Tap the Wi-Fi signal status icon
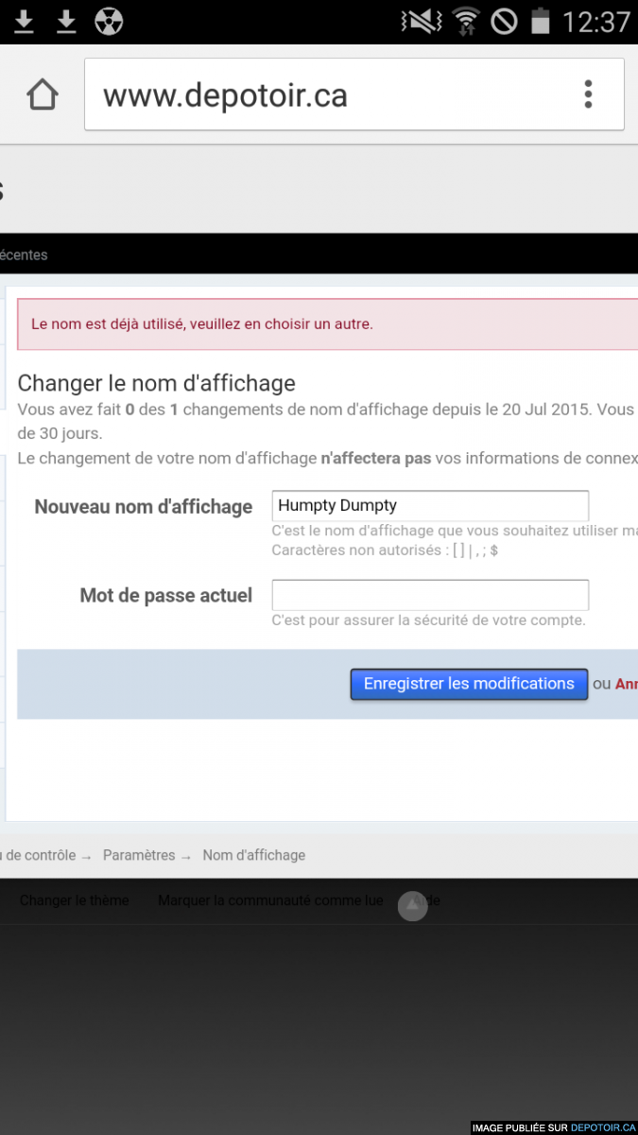This screenshot has height=1135, width=638. [x=466, y=21]
